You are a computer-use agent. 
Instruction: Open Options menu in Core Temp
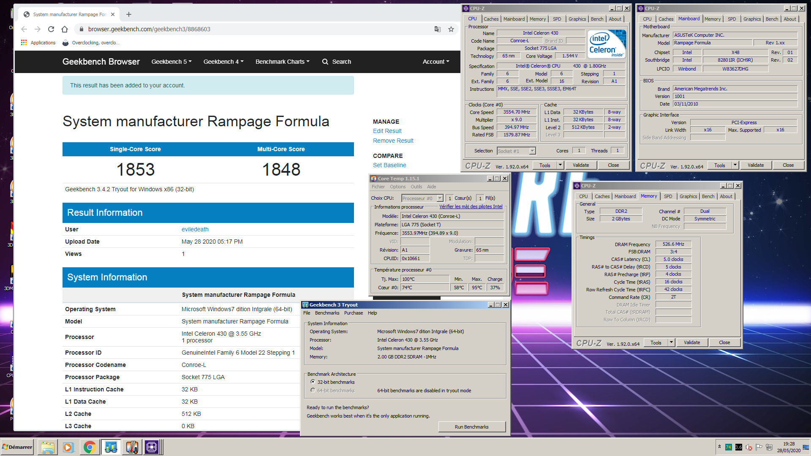click(x=397, y=187)
